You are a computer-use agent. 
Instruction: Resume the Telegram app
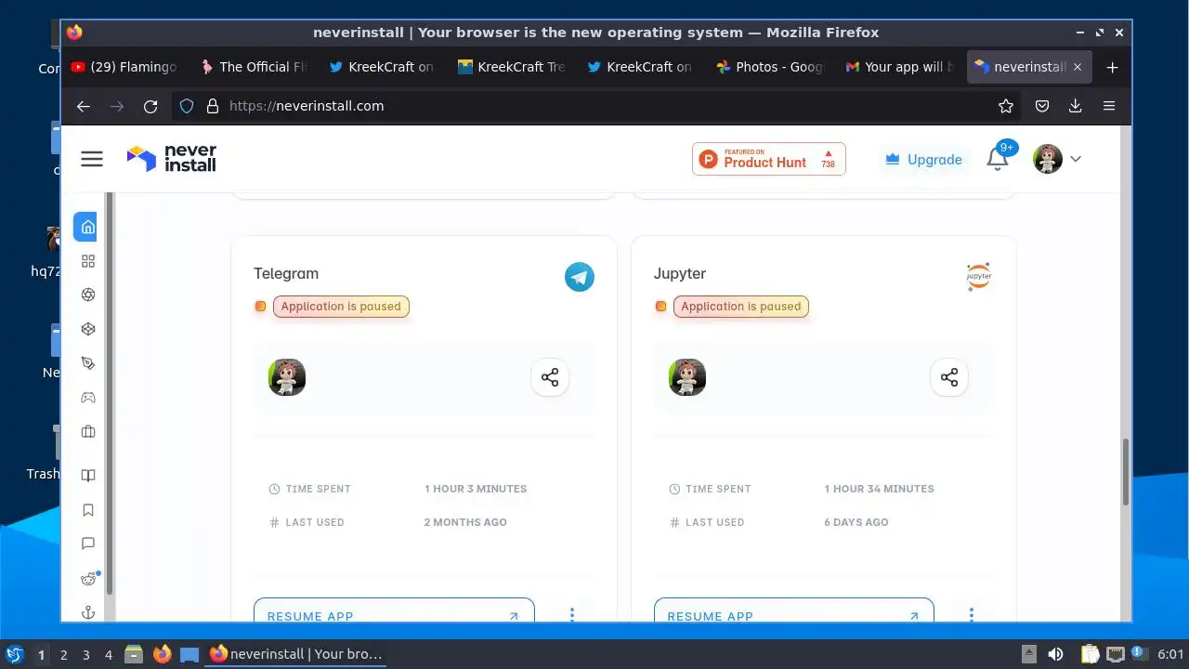394,610
